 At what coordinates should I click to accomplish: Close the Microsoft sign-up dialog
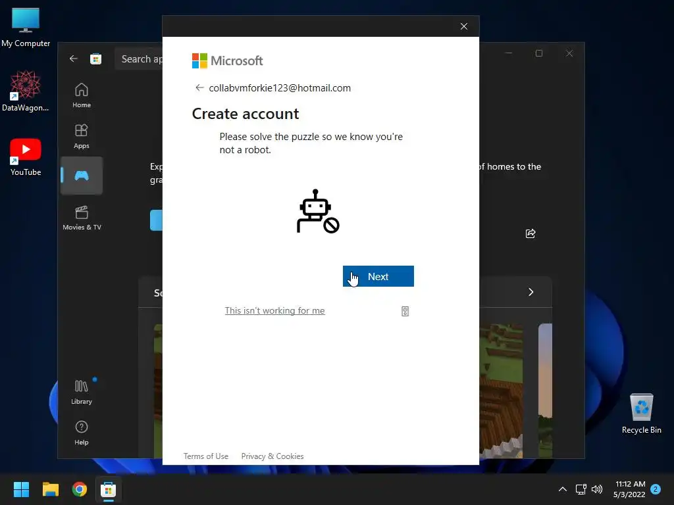pyautogui.click(x=464, y=26)
